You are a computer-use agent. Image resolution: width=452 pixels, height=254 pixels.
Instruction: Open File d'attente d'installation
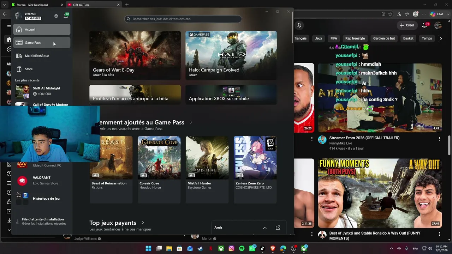[42, 221]
